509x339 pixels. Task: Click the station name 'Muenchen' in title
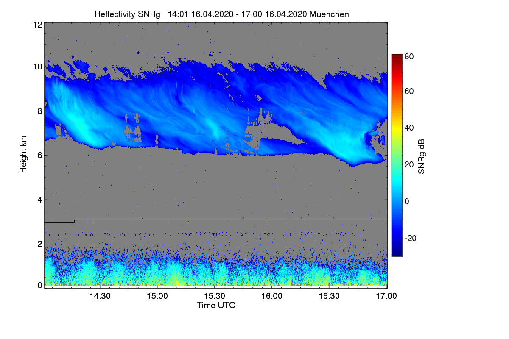point(329,14)
